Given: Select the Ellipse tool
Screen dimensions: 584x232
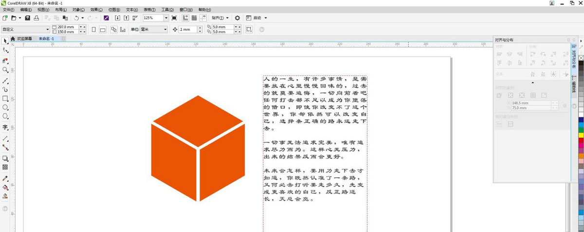Looking at the screenshot, I should click(x=5, y=107).
